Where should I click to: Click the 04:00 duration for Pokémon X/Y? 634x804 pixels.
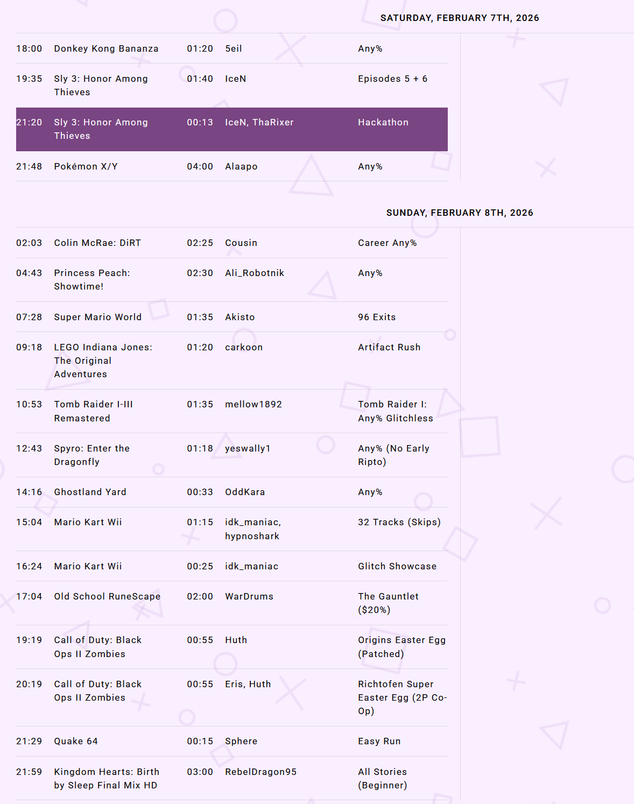pos(200,166)
